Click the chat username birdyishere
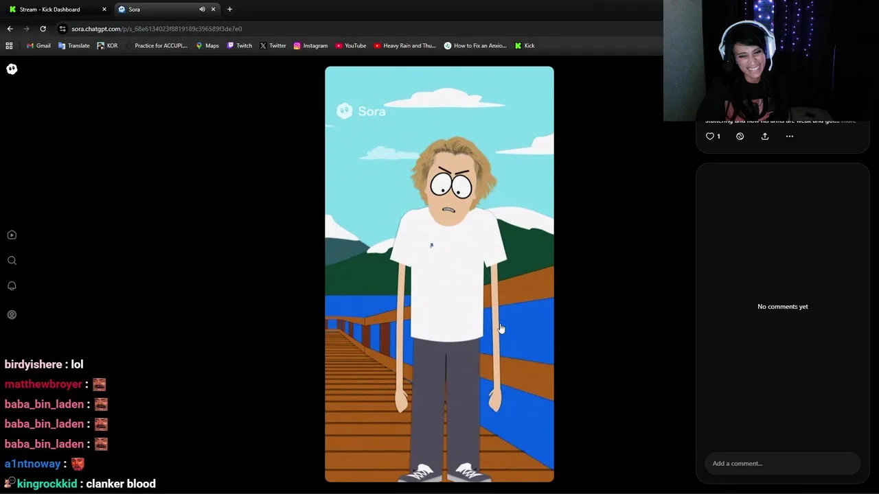The width and height of the screenshot is (879, 494). [34, 364]
